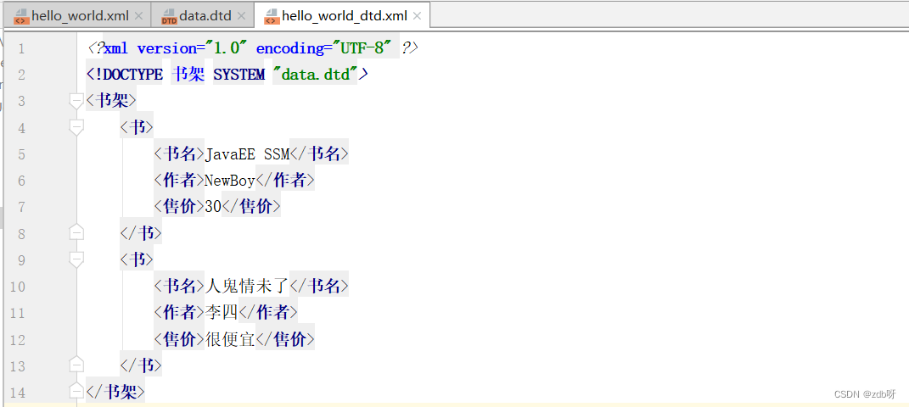
Task: Click the text "data.dtd" in the DOCTYPE line
Action: click(316, 75)
